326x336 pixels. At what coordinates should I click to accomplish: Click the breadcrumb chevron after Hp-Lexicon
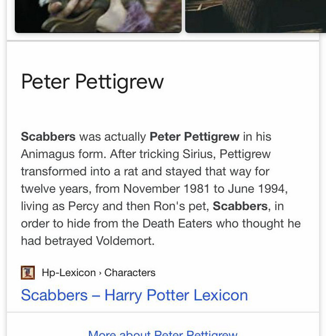tap(100, 273)
